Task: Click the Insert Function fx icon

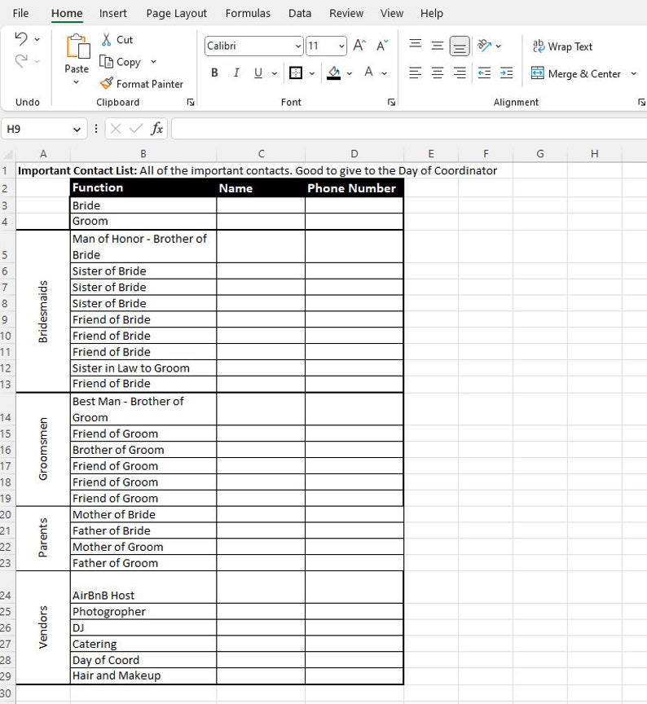Action: pos(156,129)
